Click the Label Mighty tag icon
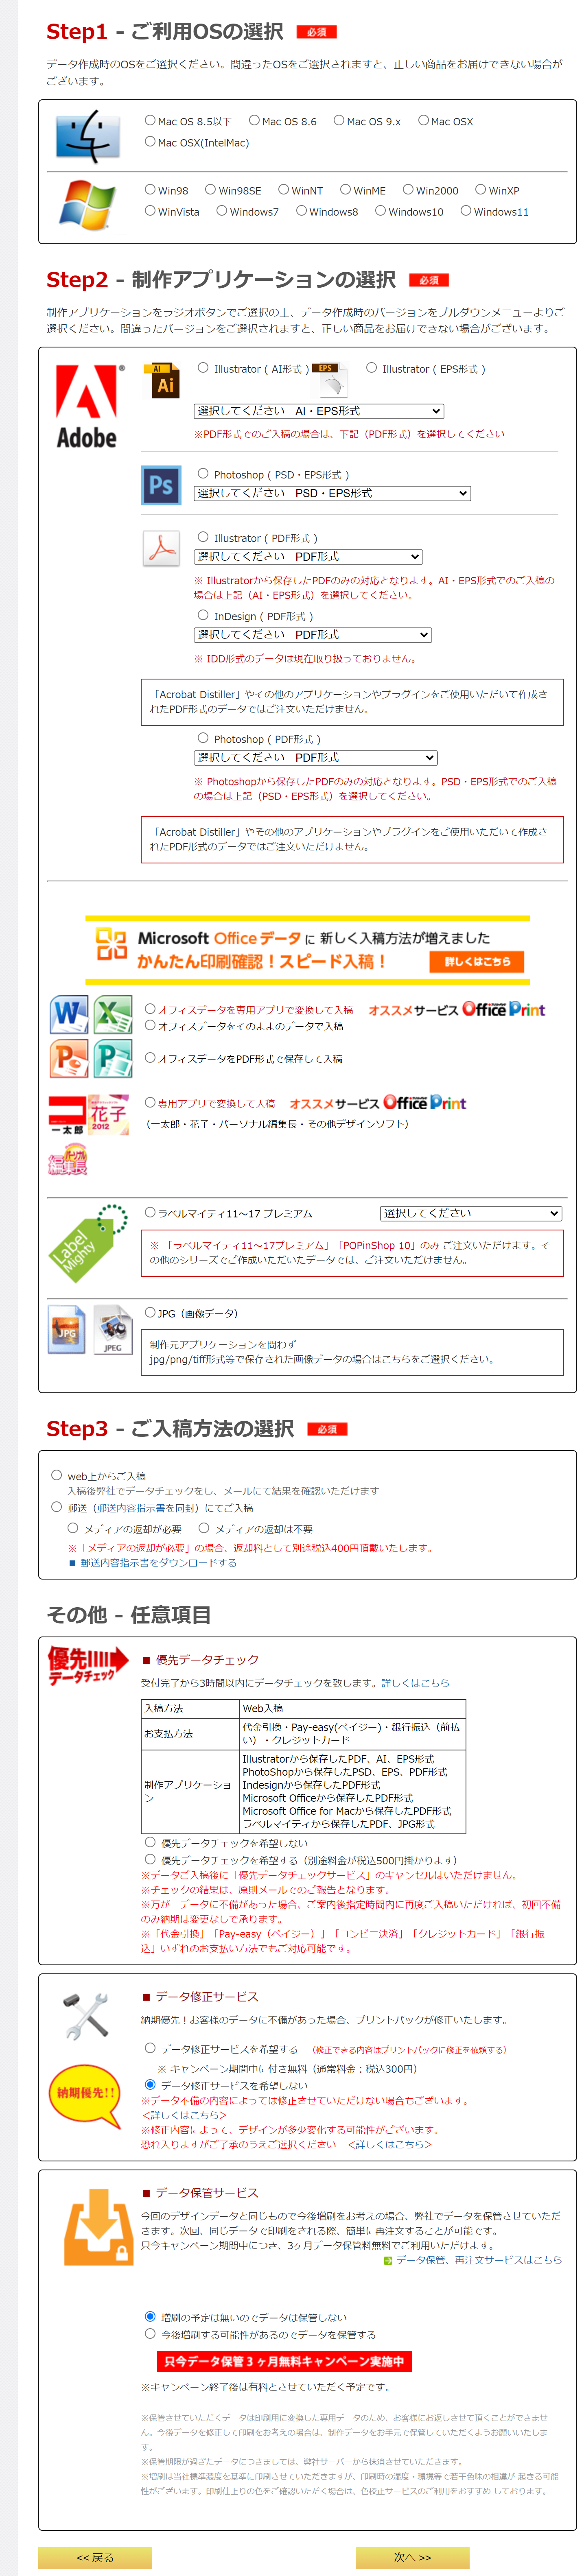This screenshot has width=584, height=2576. point(88,1244)
